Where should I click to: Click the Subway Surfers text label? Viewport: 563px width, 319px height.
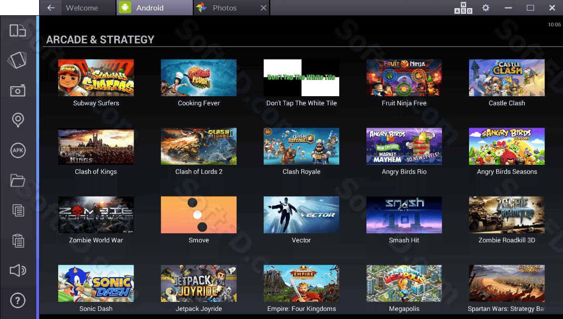96,103
